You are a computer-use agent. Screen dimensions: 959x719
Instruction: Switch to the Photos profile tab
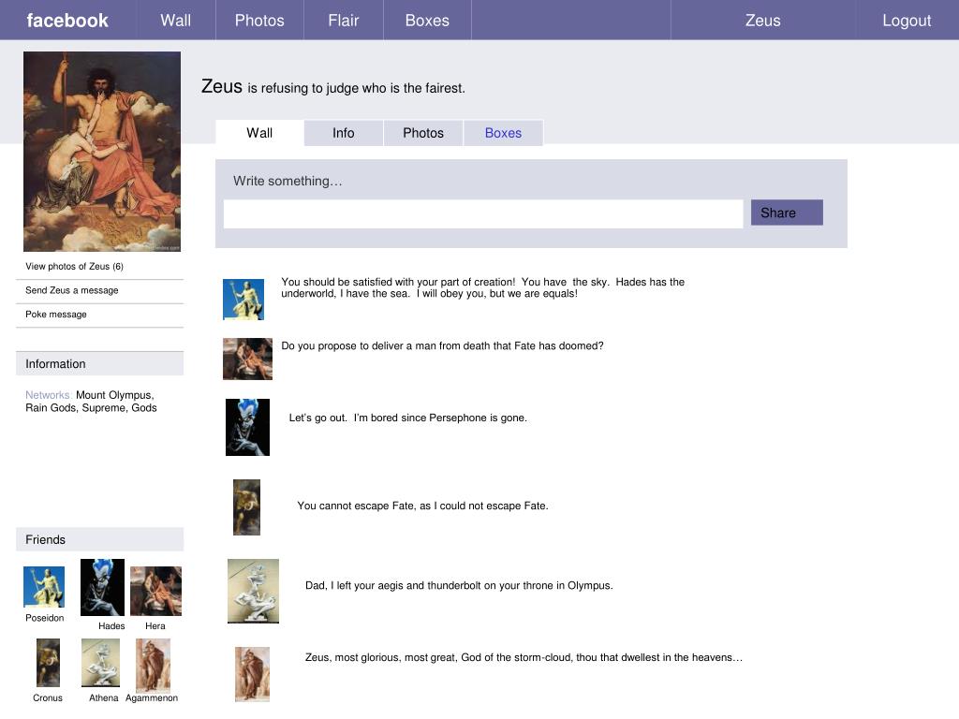(x=422, y=133)
